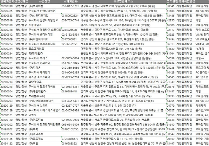
Task: Click phone number 062-654-5409
Action: click(x=71, y=125)
